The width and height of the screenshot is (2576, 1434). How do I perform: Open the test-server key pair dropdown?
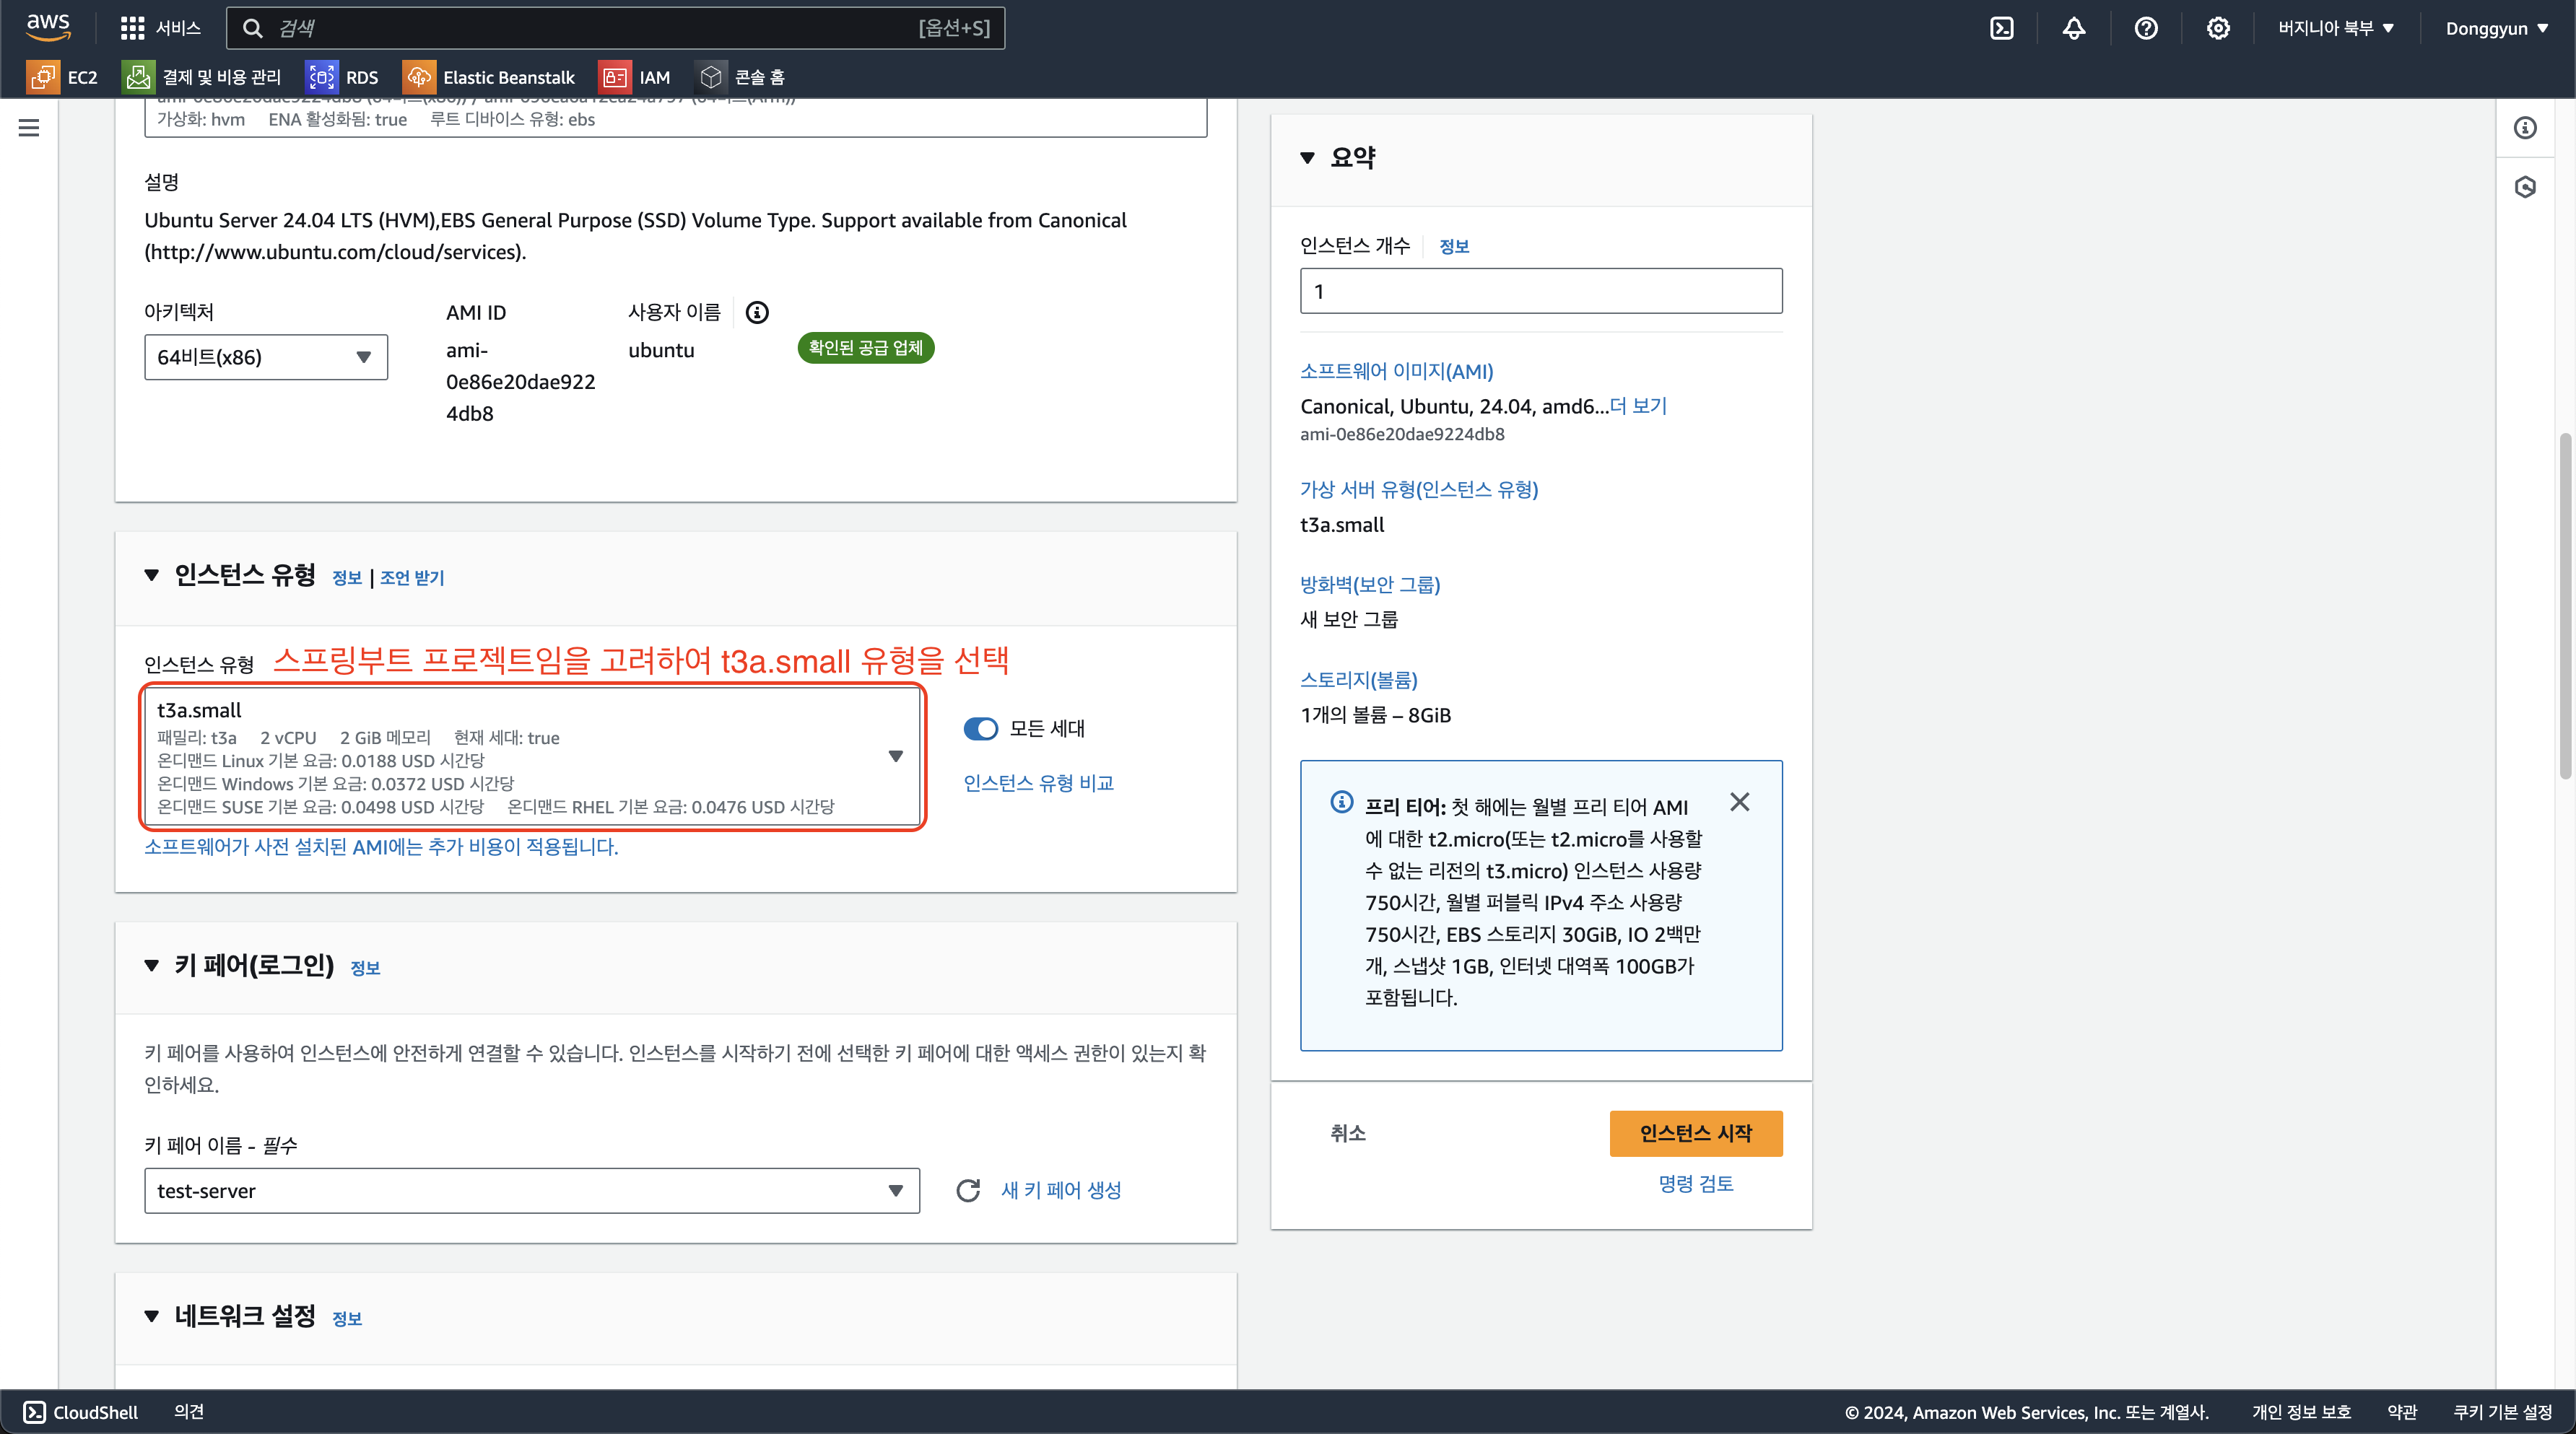tap(531, 1190)
